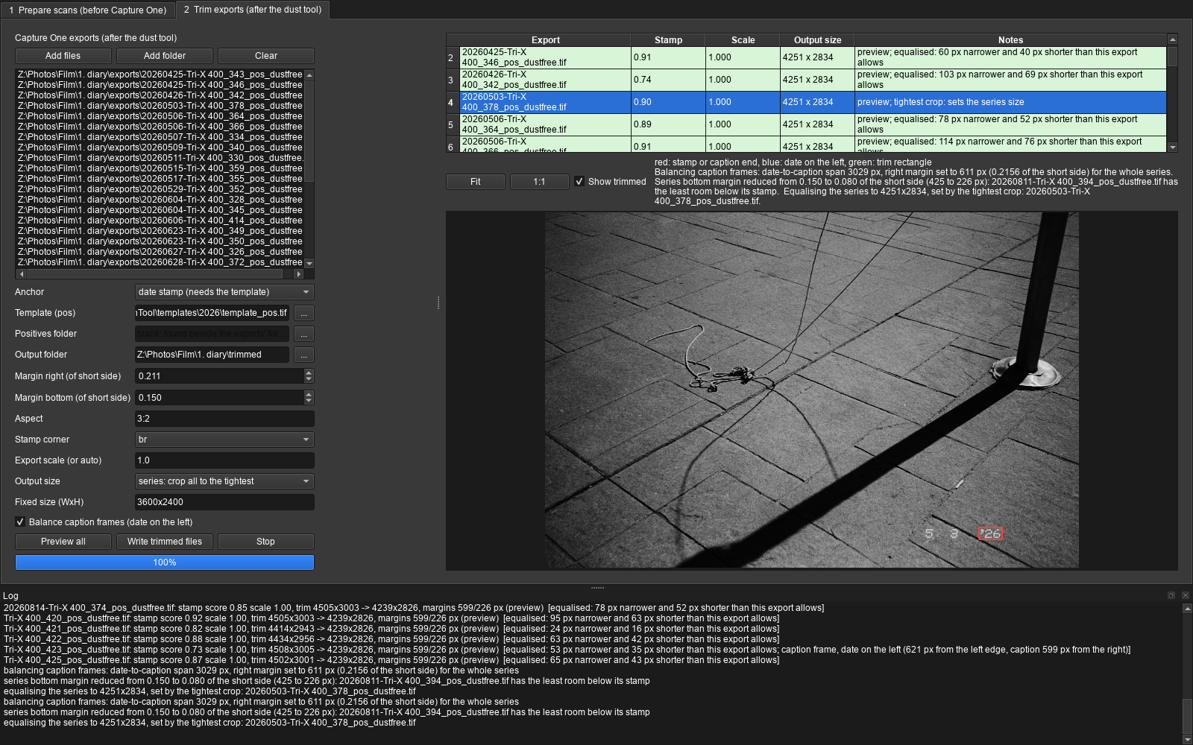This screenshot has width=1193, height=745.
Task: Click the Fixed size field showing 3600x2400
Action: point(224,502)
